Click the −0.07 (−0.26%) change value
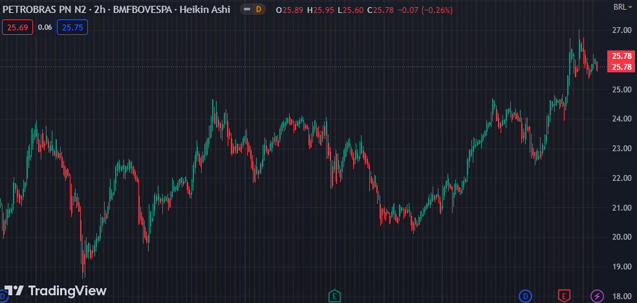This screenshot has width=637, height=303. [426, 10]
